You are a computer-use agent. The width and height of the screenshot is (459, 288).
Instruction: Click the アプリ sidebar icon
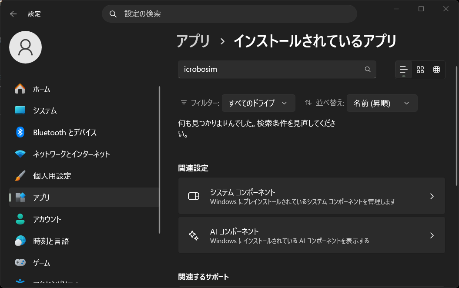pyautogui.click(x=20, y=198)
